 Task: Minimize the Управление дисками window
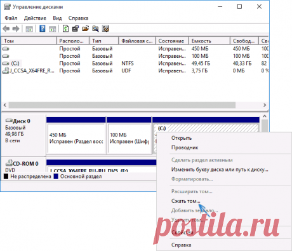click(x=220, y=7)
